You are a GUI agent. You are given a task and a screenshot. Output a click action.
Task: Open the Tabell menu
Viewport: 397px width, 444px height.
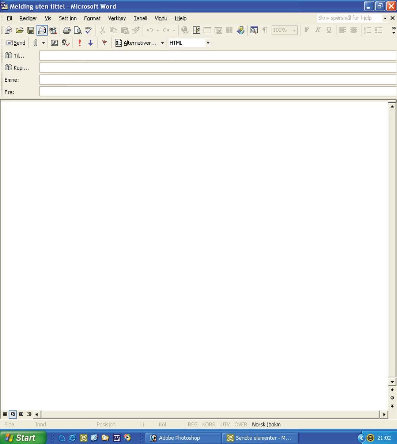140,18
